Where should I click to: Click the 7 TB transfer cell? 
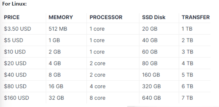[187, 98]
